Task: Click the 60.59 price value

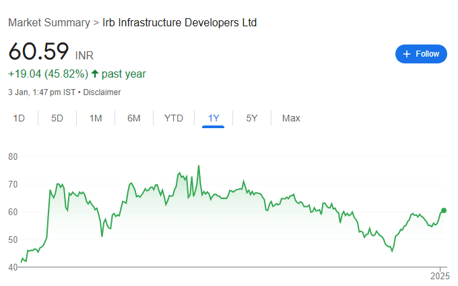Action: (38, 51)
